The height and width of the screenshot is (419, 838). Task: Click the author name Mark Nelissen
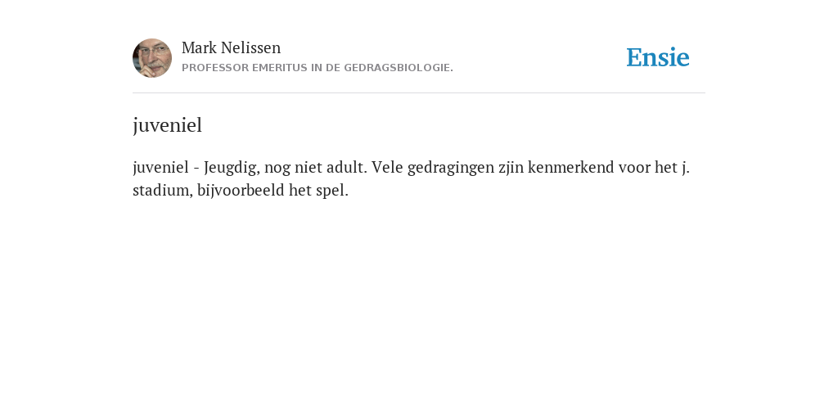pyautogui.click(x=231, y=48)
